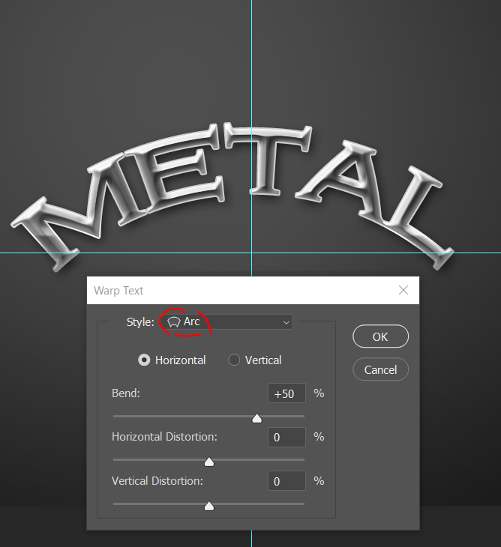Image resolution: width=501 pixels, height=547 pixels.
Task: Click the Vertical Distortion value field
Action: (286, 481)
